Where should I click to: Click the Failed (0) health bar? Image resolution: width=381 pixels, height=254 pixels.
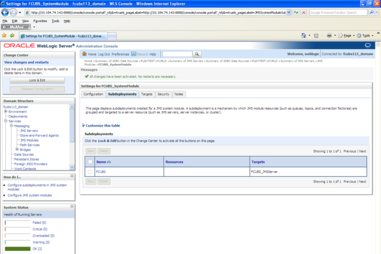(17, 222)
